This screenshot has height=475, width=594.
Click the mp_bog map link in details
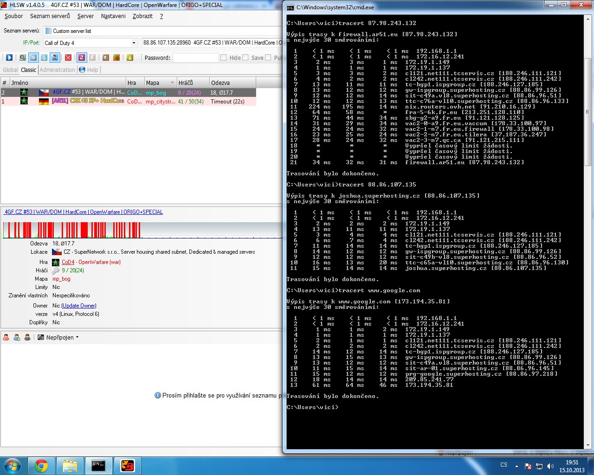point(61,279)
